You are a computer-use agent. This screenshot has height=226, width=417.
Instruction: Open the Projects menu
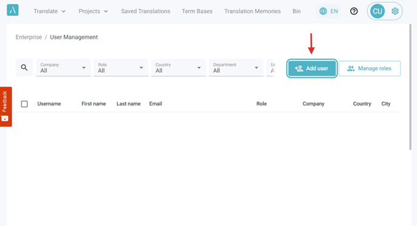pos(93,11)
